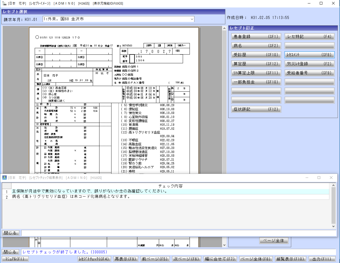Open 病名 (SF2) correction

coord(256,46)
